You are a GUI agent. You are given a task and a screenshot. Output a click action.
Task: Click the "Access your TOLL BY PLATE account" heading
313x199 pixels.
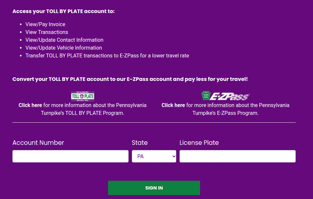63,11
